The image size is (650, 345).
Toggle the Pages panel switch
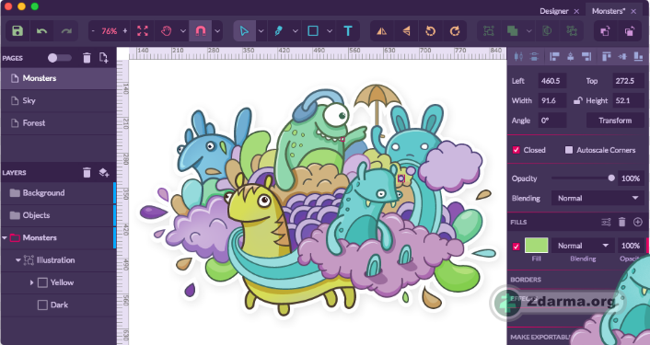[59, 58]
